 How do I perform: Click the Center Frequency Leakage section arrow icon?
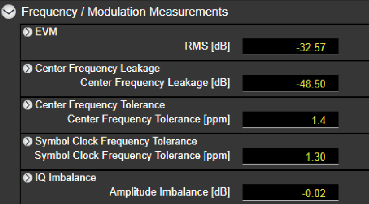click(x=28, y=68)
